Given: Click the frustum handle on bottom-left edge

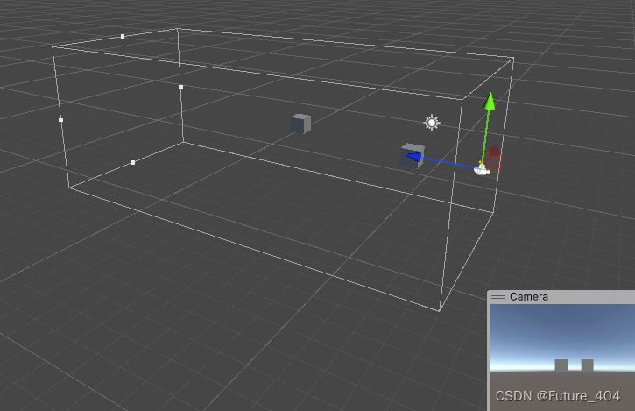Looking at the screenshot, I should [x=132, y=162].
